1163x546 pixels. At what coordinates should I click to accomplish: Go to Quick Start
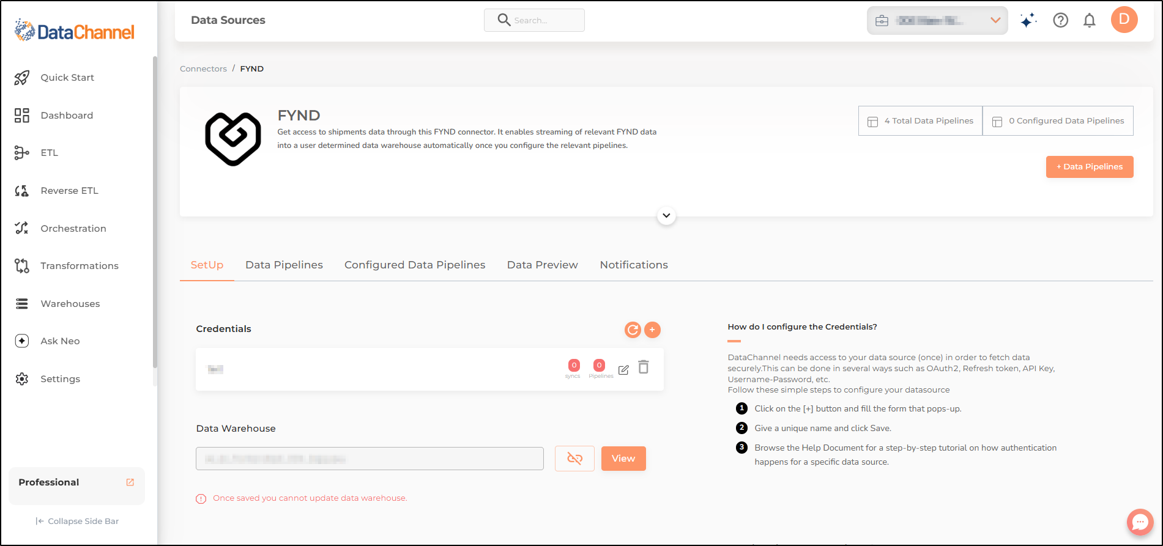pos(67,78)
